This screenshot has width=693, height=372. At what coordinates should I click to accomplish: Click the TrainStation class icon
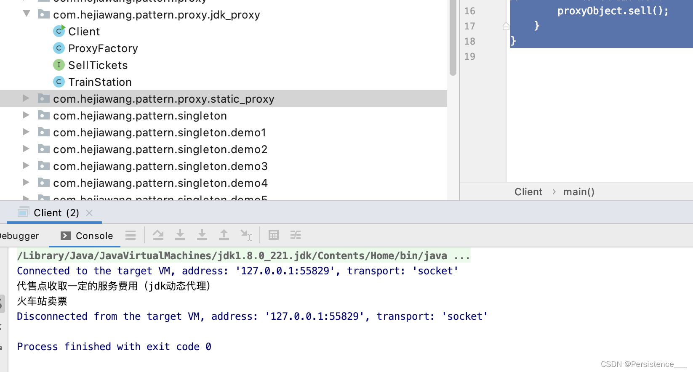pyautogui.click(x=59, y=82)
